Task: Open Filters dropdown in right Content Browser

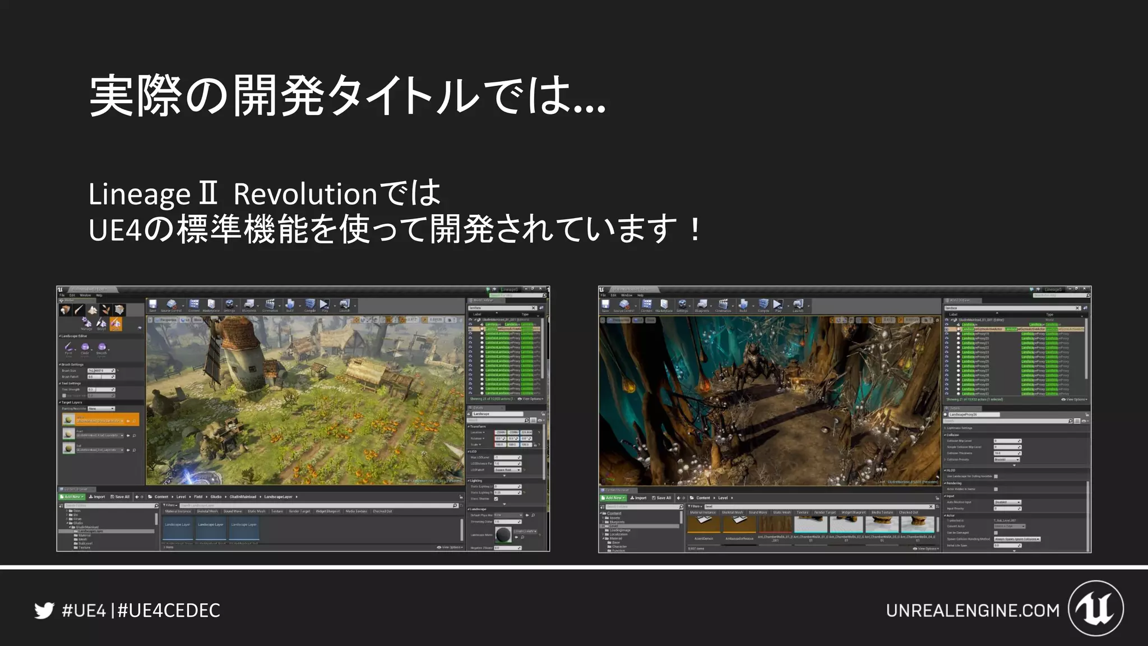Action: point(696,506)
